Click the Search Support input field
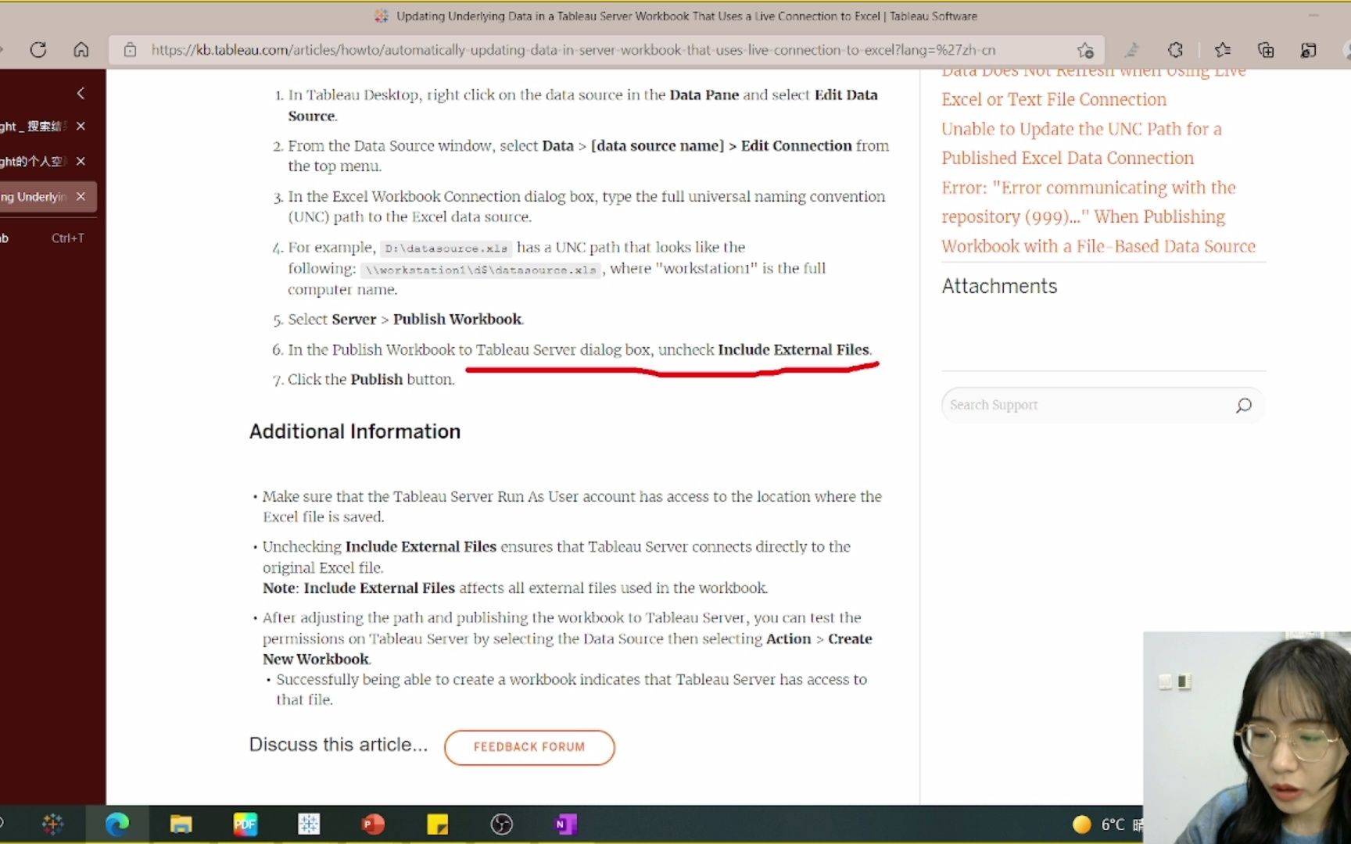The image size is (1351, 844). click(x=1087, y=405)
